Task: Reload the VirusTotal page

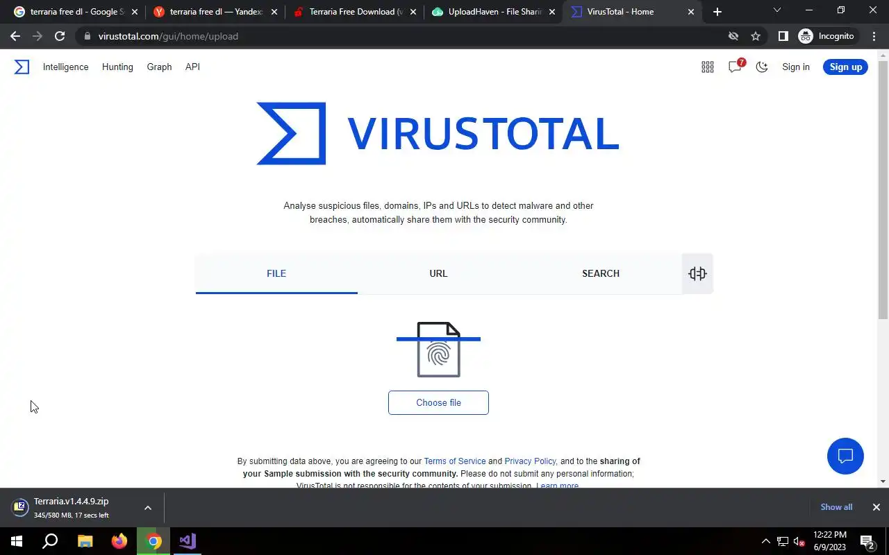Action: point(60,36)
